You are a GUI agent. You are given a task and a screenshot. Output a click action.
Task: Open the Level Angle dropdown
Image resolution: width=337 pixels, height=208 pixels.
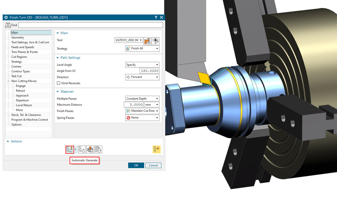click(142, 65)
